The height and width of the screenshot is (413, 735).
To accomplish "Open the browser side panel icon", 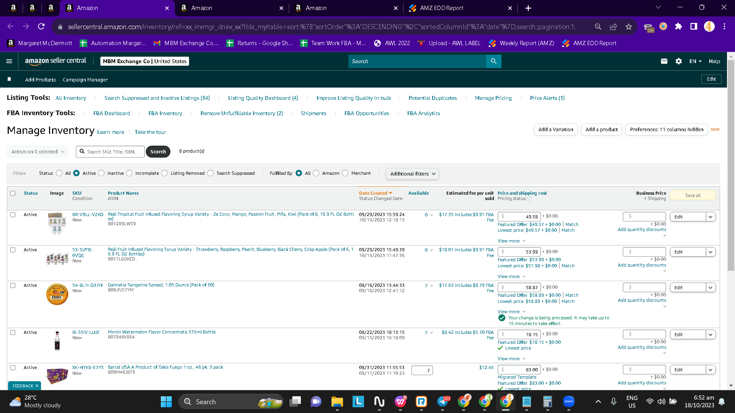I will click(x=694, y=26).
